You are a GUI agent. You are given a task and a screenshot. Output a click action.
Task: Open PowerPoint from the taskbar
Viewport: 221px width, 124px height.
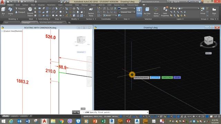95,121
